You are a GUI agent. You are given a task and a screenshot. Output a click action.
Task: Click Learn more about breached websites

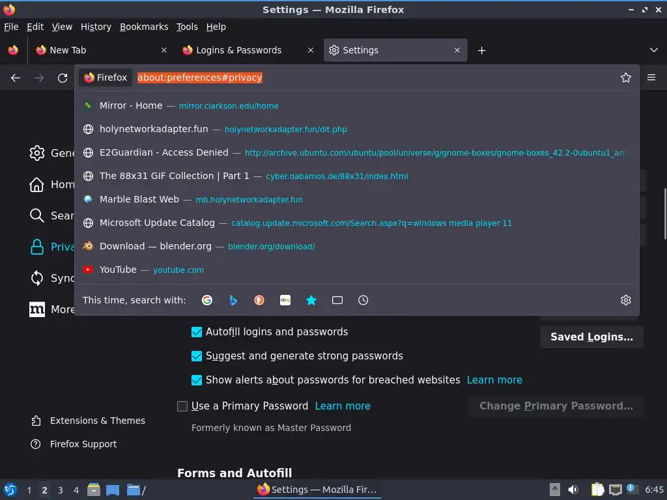(495, 380)
